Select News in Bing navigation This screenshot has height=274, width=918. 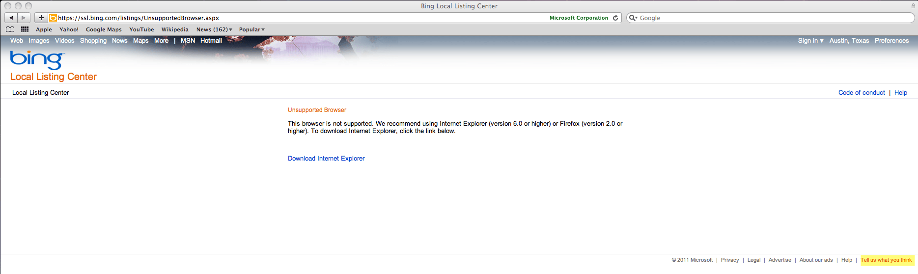[x=119, y=41]
